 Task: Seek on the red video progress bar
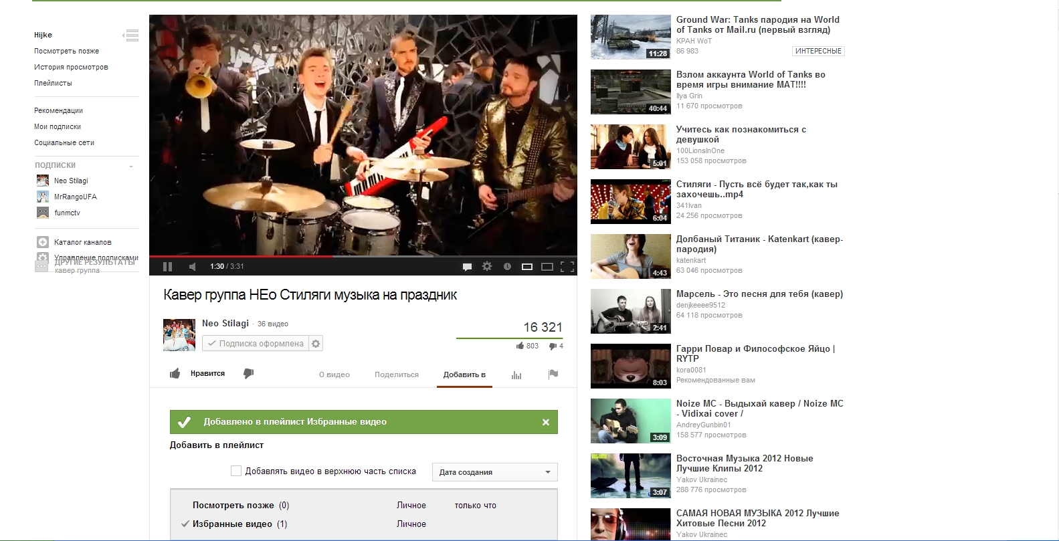pyautogui.click(x=363, y=256)
